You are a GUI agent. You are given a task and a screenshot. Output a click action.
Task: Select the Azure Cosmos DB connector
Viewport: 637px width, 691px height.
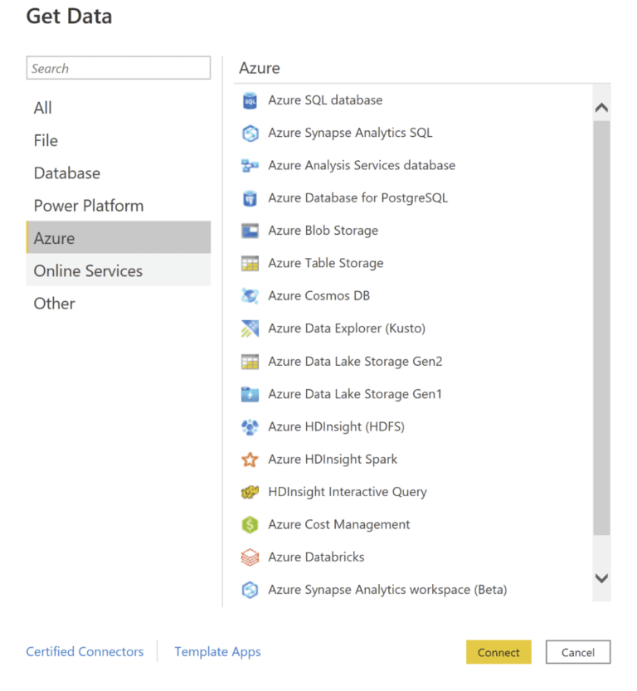click(323, 294)
